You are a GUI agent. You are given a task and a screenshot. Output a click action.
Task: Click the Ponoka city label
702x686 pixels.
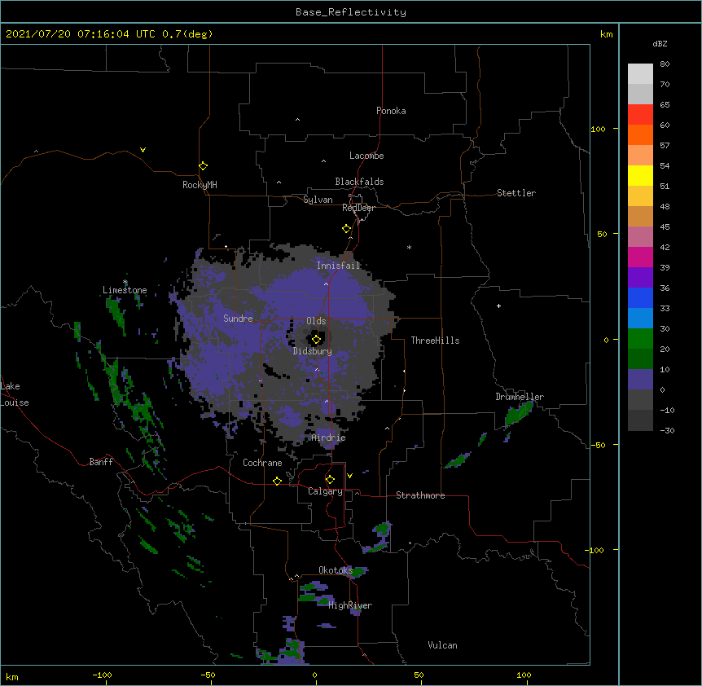coord(391,111)
